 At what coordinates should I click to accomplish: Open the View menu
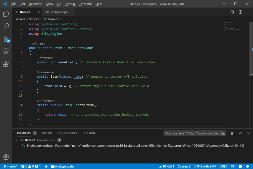50,4
